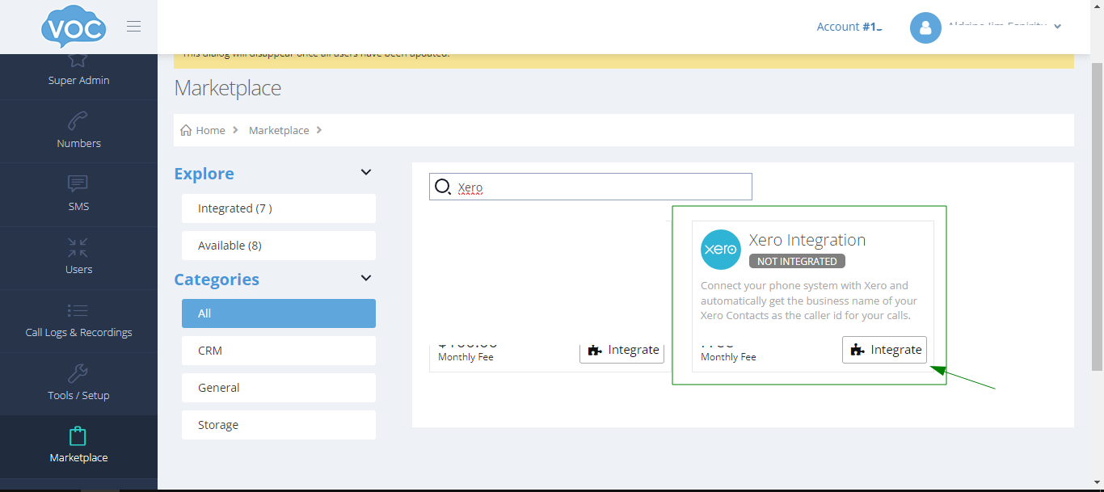Screen dimensions: 1104x492
Task: Open Tools / Setup wrench icon
Action: [x=78, y=373]
